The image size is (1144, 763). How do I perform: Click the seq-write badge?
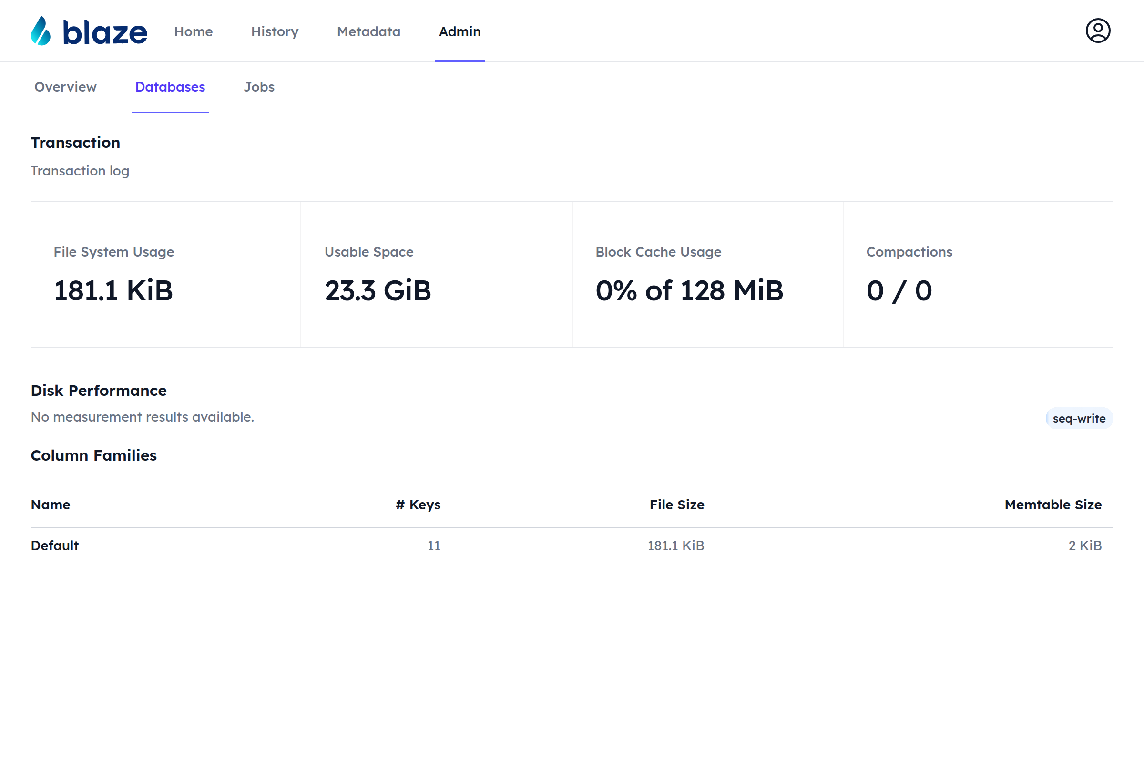1079,419
